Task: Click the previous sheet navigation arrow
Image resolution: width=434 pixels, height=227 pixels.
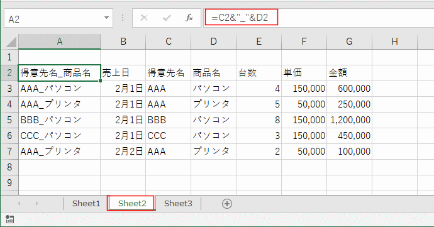Action: [19, 204]
